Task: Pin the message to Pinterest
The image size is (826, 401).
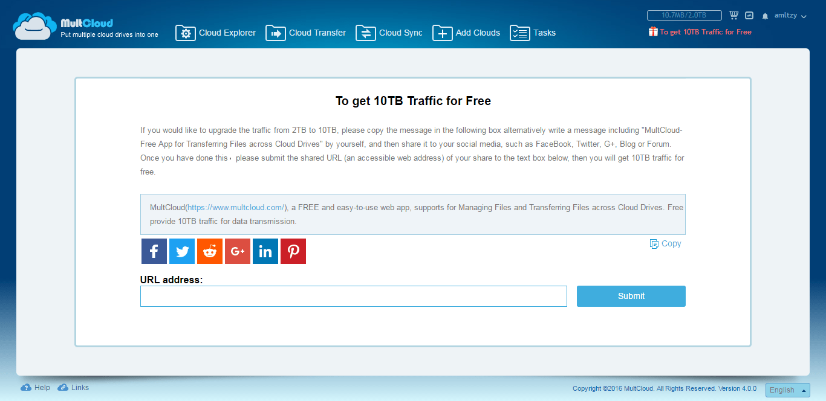Action: (x=293, y=251)
